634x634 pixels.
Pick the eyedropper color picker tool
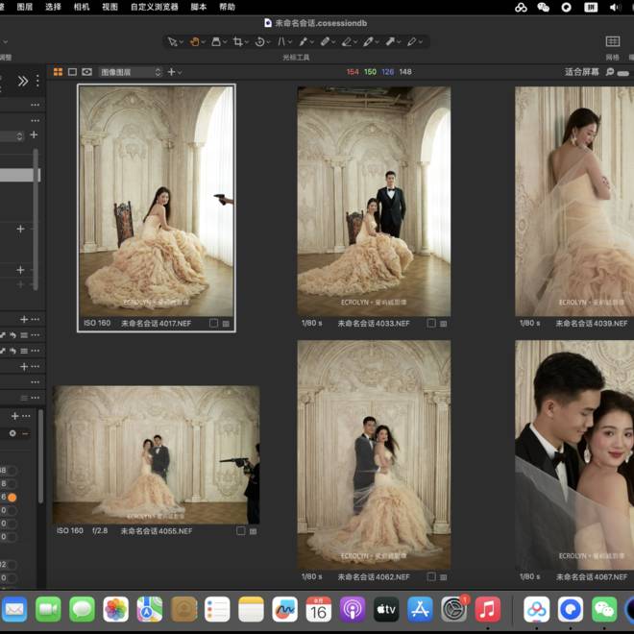pyautogui.click(x=304, y=41)
